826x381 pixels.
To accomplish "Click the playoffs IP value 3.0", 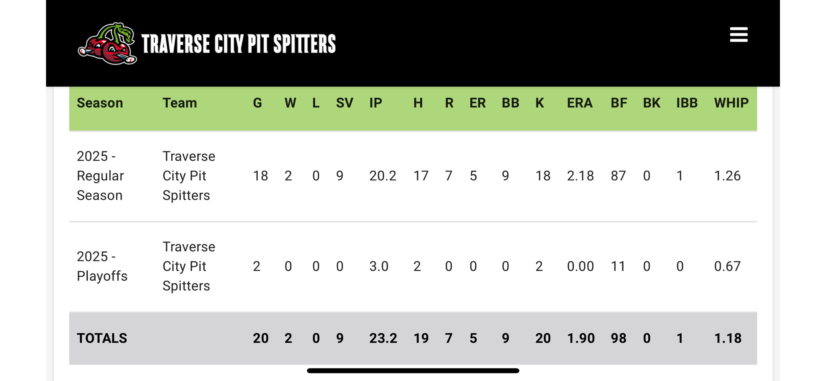I will pyautogui.click(x=379, y=266).
